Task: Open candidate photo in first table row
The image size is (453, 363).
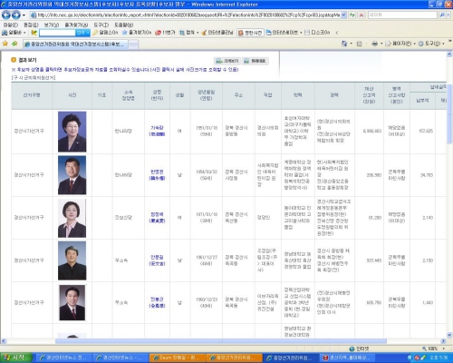Action: [72, 132]
